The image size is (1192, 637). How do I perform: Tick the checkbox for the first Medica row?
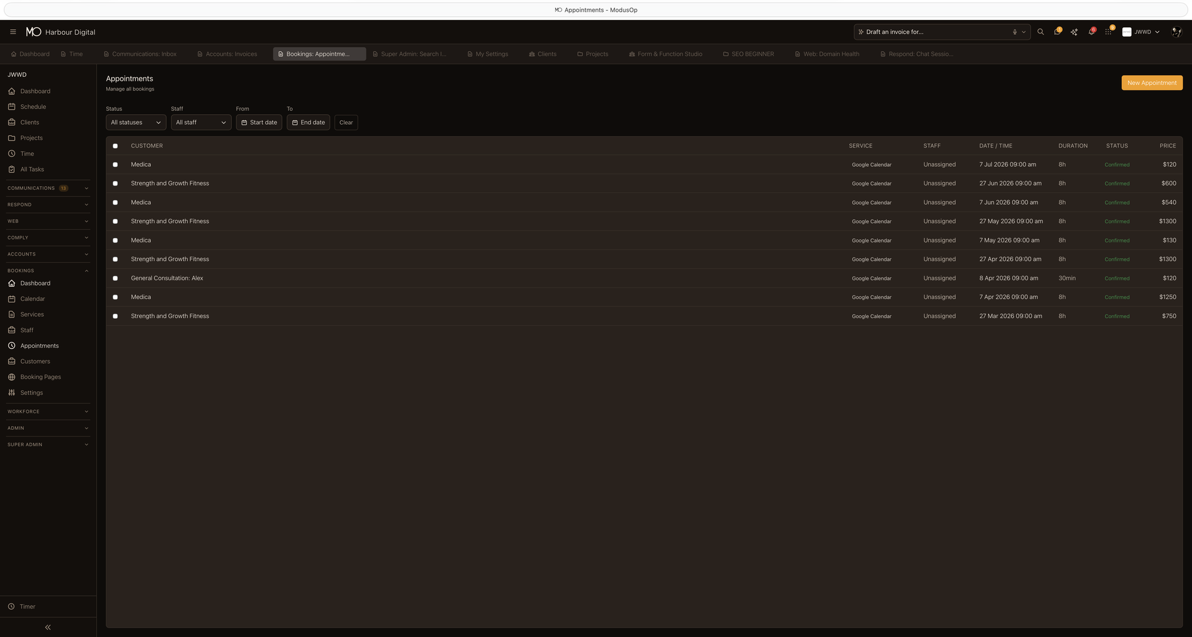pyautogui.click(x=115, y=165)
